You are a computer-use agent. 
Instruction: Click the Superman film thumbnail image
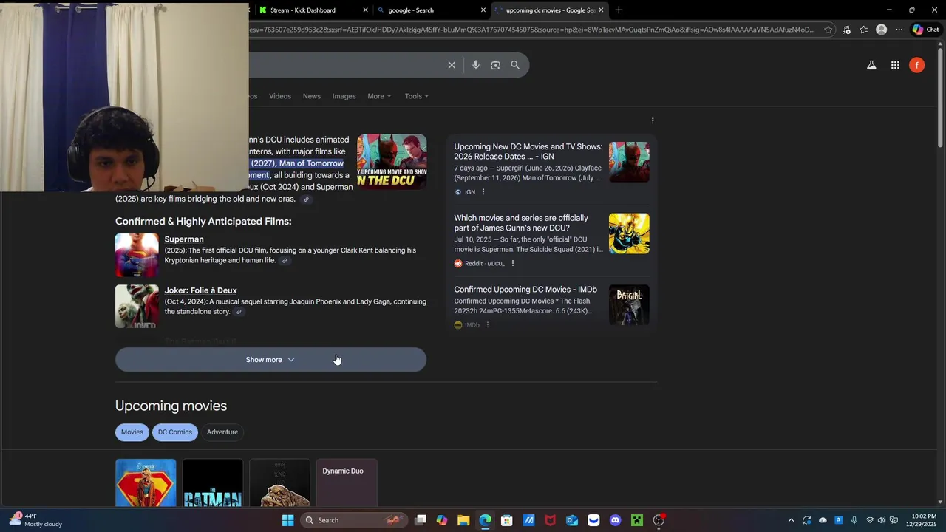[137, 255]
